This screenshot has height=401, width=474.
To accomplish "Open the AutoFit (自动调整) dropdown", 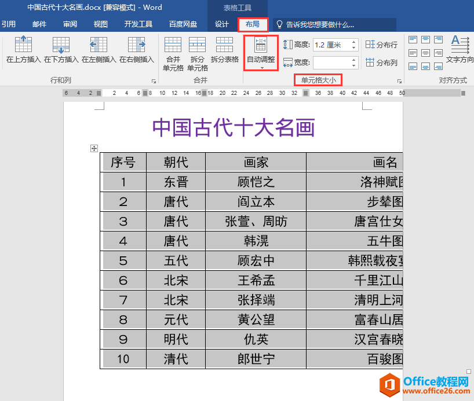I will click(x=261, y=53).
